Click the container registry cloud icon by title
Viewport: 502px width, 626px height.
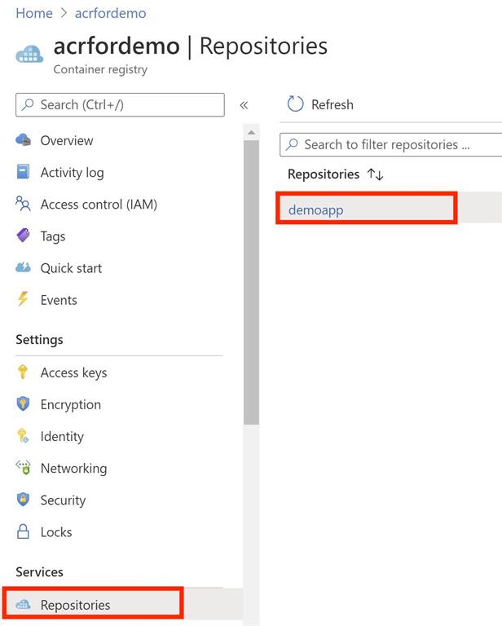(29, 55)
